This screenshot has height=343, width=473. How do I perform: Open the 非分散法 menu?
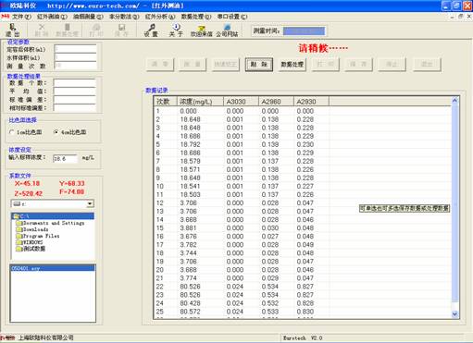[x=124, y=17]
